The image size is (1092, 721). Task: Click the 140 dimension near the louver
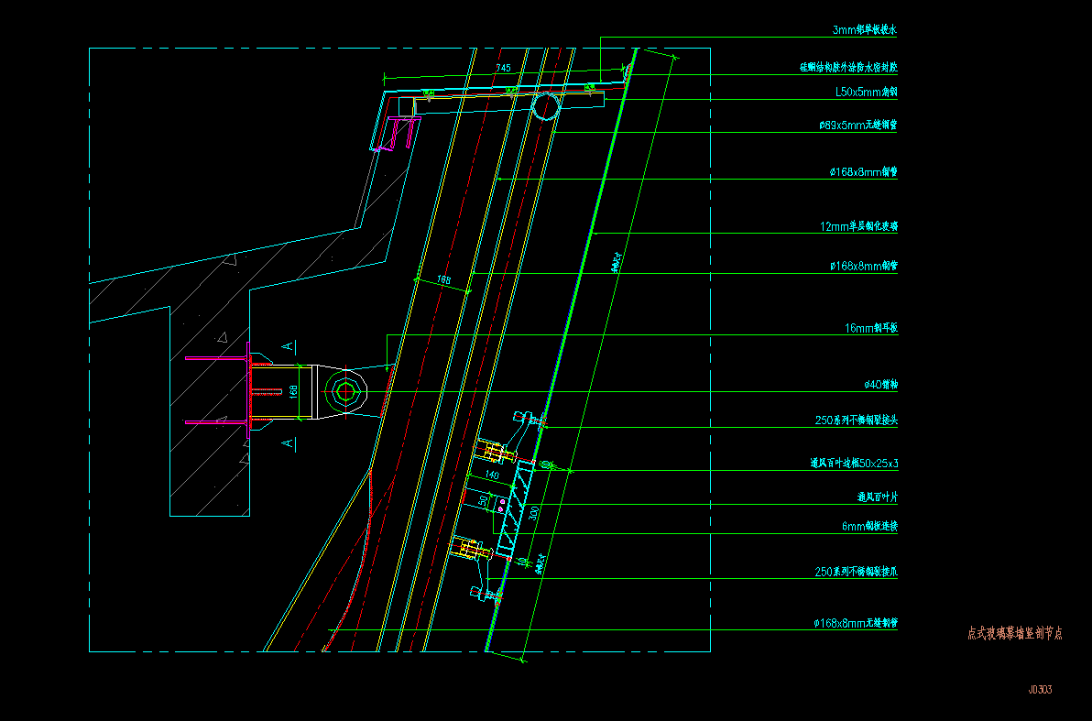(492, 475)
